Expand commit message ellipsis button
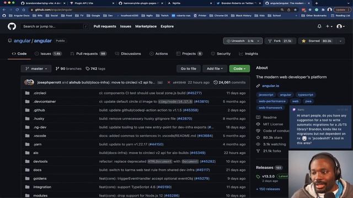Viewport: 353px width, 198px height. pos(160,82)
